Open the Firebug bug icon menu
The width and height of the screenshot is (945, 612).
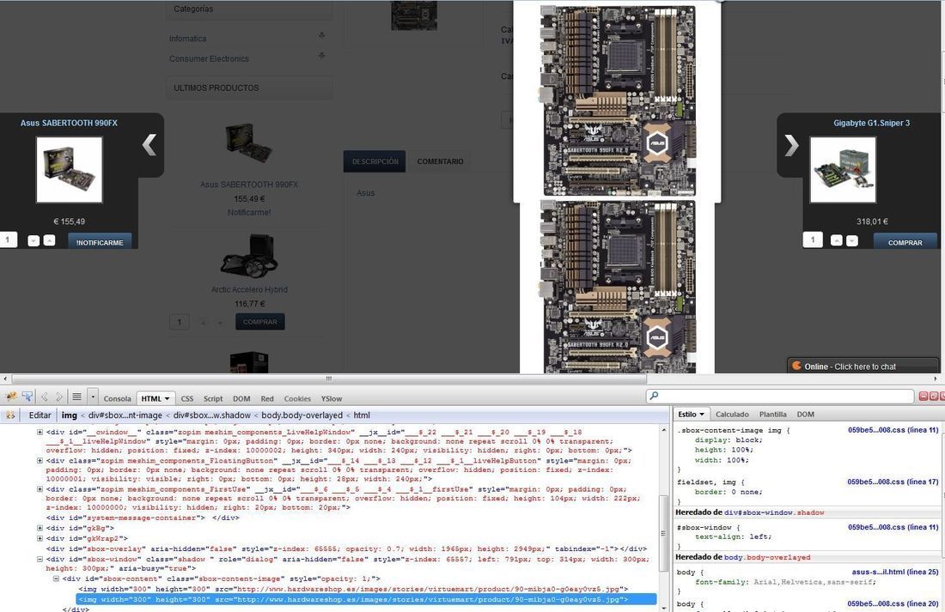tap(11, 397)
